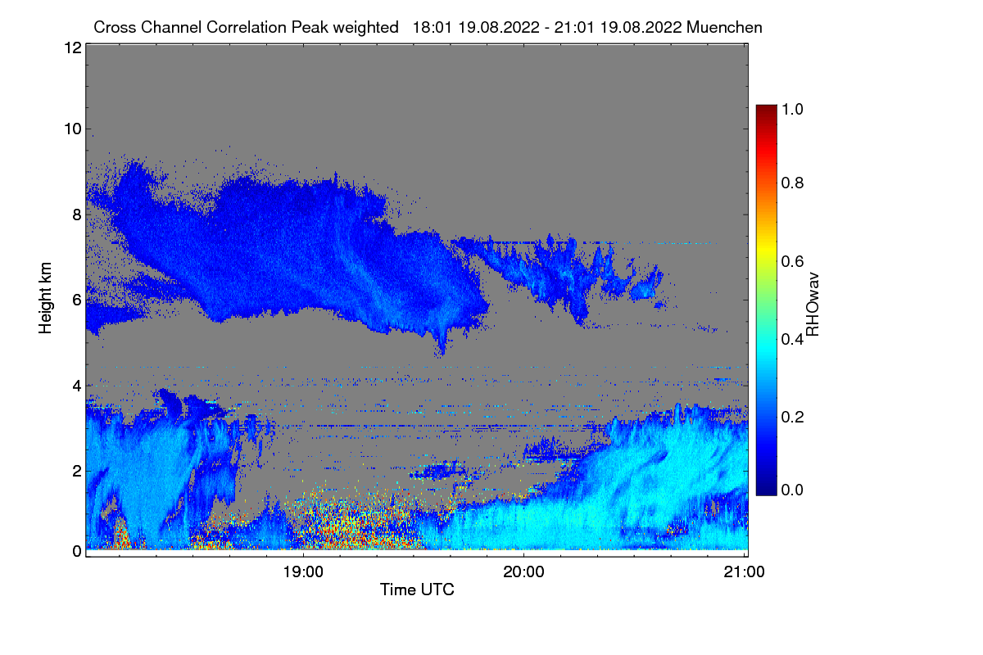The width and height of the screenshot is (983, 655).
Task: Click the colorbar label 'RHOwav'
Action: click(x=813, y=305)
